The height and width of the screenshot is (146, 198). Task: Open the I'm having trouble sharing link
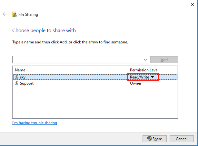point(35,123)
